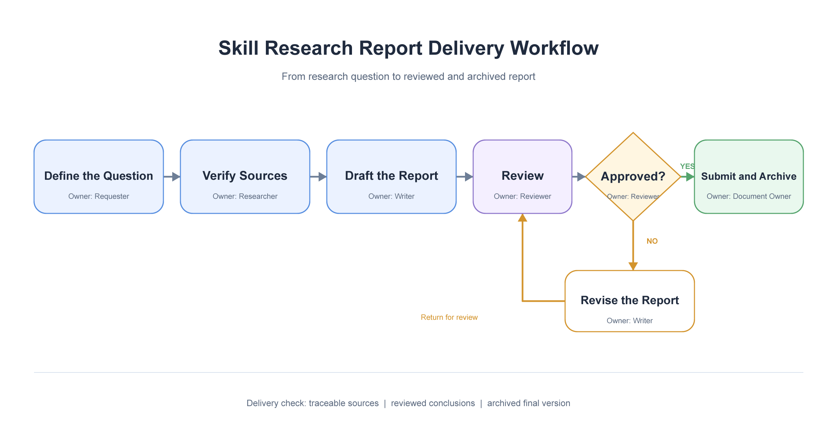Image resolution: width=817 pixels, height=435 pixels.
Task: Click Owner: Writer under Draft the Report
Action: coord(391,196)
